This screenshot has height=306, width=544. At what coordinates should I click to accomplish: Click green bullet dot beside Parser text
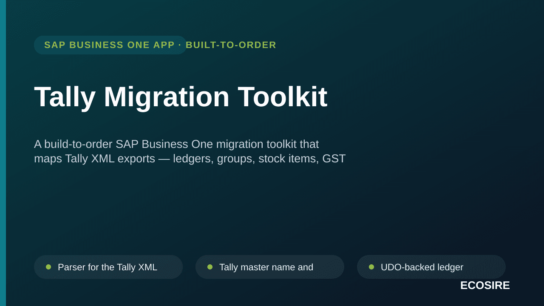(x=48, y=267)
